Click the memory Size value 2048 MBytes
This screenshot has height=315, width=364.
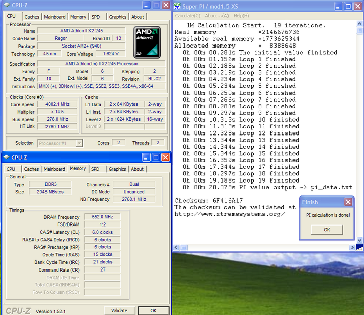[51, 192]
